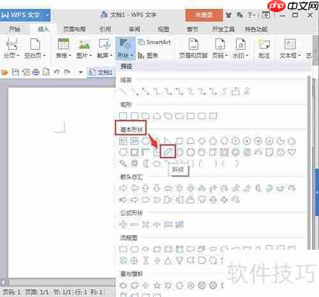Screen dimensions: 319x297
Task: Select the horizontal text box basic shape
Action: coord(123,141)
